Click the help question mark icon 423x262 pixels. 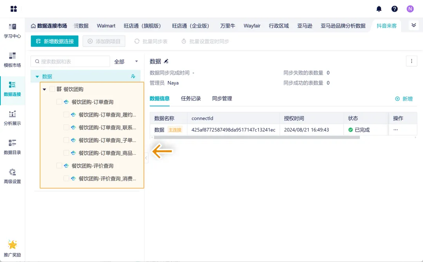tap(394, 9)
